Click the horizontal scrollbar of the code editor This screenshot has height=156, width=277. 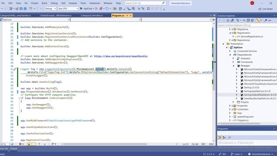[105, 144]
